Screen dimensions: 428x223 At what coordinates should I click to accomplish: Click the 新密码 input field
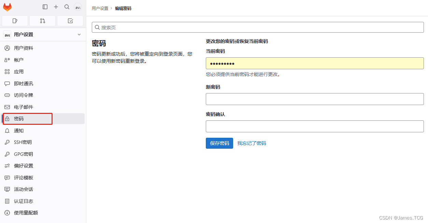[x=314, y=99]
